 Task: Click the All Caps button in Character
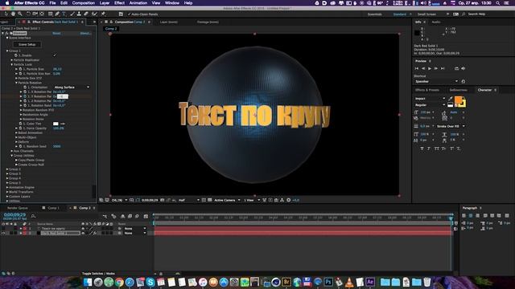tap(437, 149)
